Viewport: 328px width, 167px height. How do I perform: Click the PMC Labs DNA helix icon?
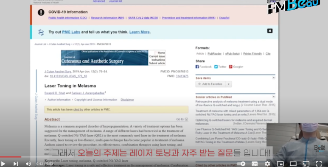41,32
